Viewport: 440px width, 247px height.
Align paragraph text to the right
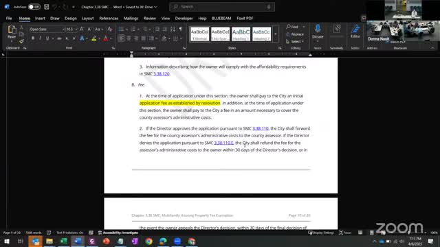coord(136,38)
